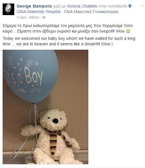Click the English "Today we welcomed" text

click(69, 41)
